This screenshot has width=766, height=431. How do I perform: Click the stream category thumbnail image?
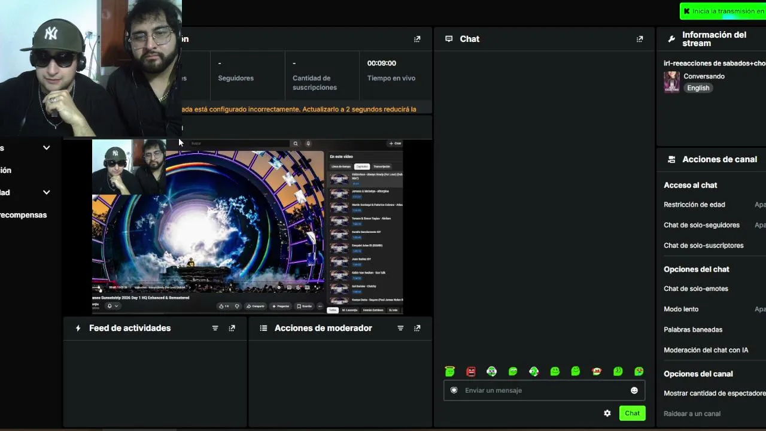(x=671, y=82)
